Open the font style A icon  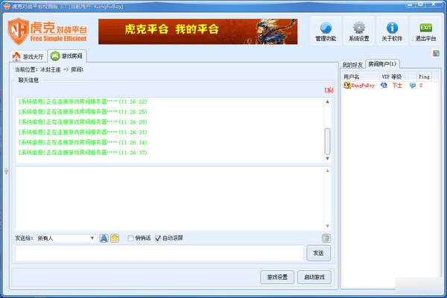click(104, 238)
